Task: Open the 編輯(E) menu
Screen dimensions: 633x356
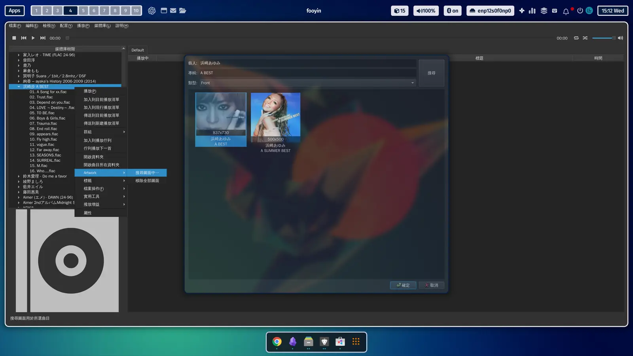Action: tap(32, 26)
